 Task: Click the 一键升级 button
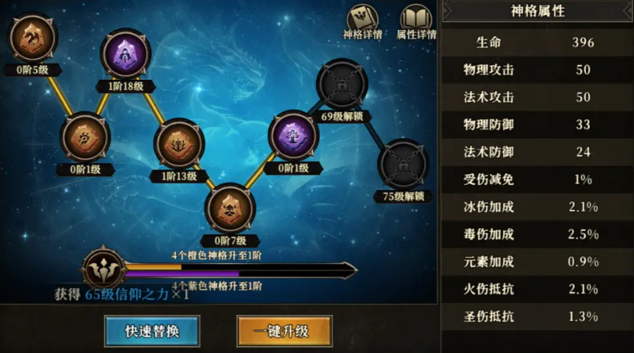[285, 331]
